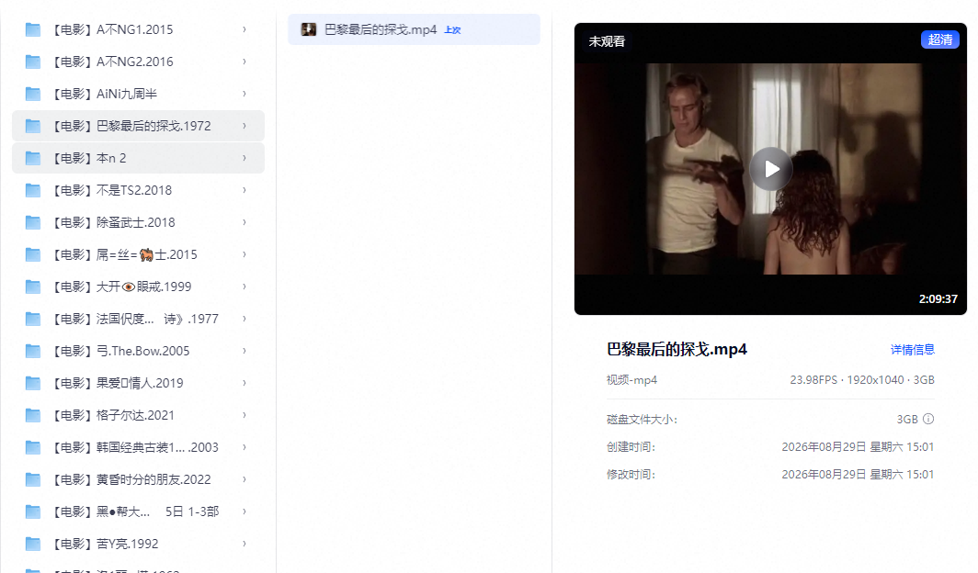
Task: Expand chevron for 苦Y亮.1992 folder
Action: (x=244, y=544)
